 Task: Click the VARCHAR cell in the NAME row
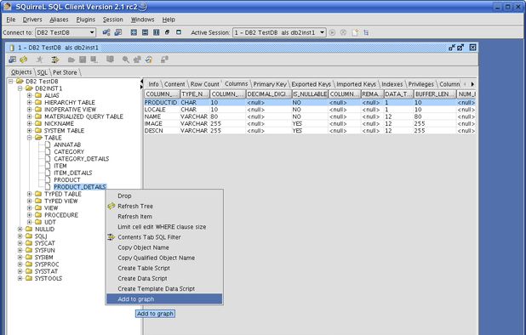pos(194,116)
